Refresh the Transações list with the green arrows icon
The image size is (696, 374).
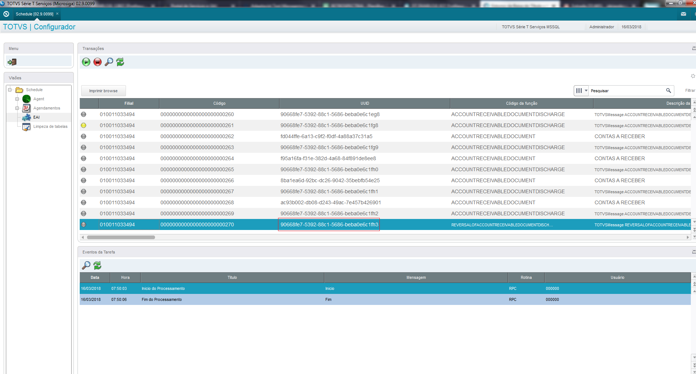click(120, 62)
